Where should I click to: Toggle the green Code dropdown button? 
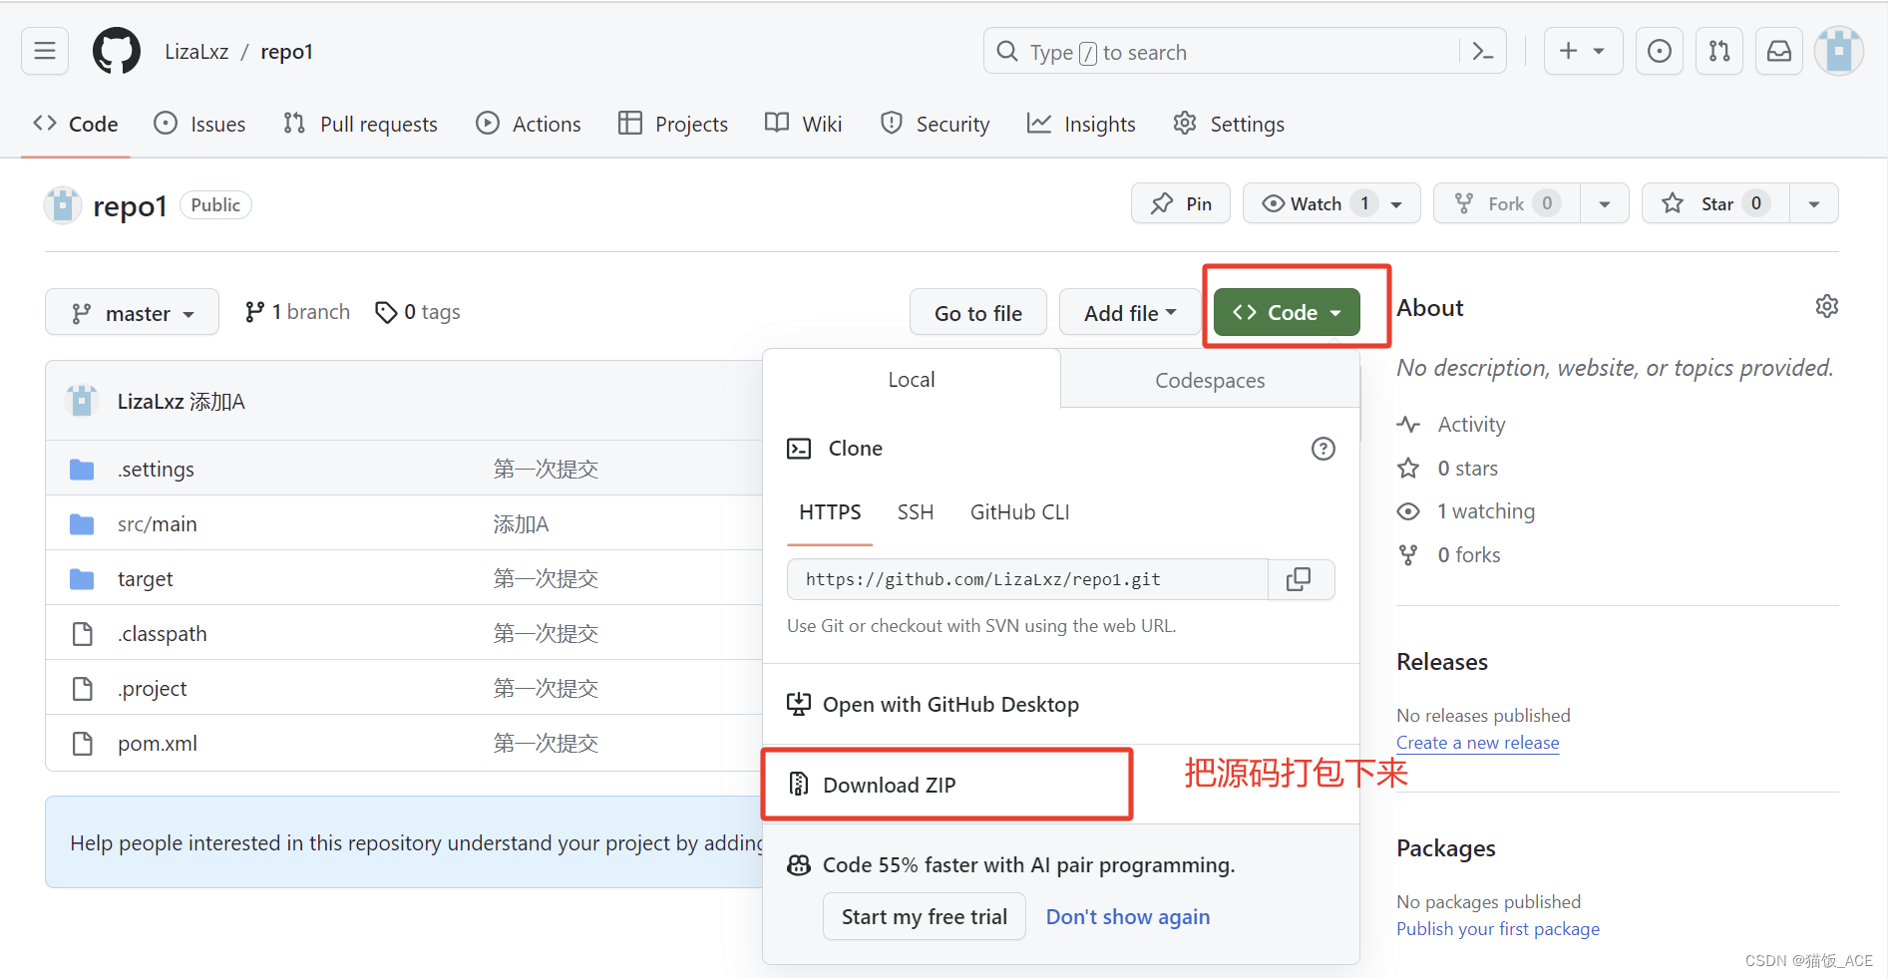(1287, 313)
